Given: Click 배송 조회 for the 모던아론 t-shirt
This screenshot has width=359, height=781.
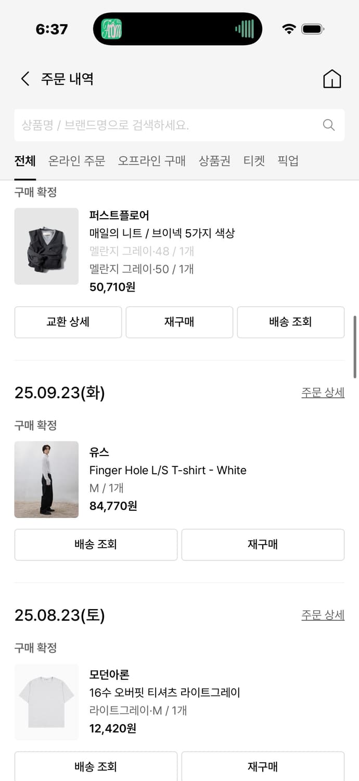Looking at the screenshot, I should pyautogui.click(x=96, y=767).
